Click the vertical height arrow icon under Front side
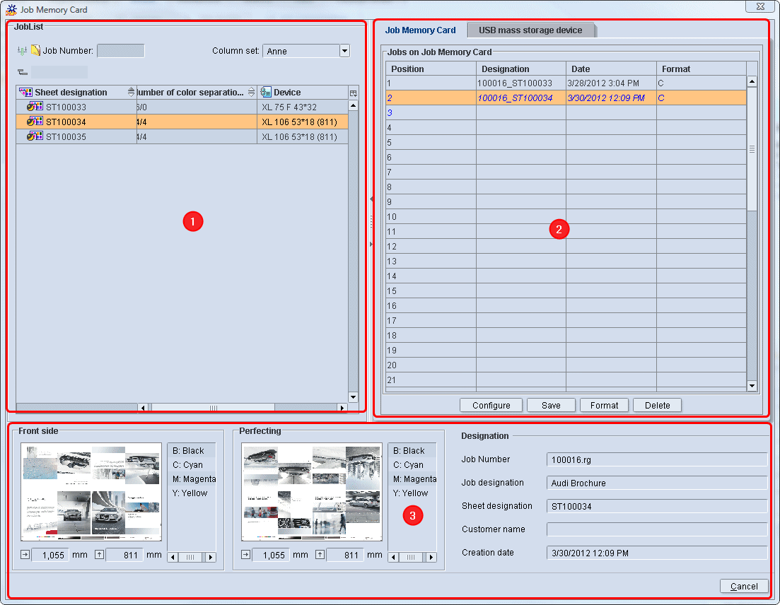 (x=99, y=556)
